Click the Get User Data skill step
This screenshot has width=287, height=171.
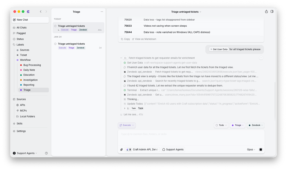tap(160, 63)
